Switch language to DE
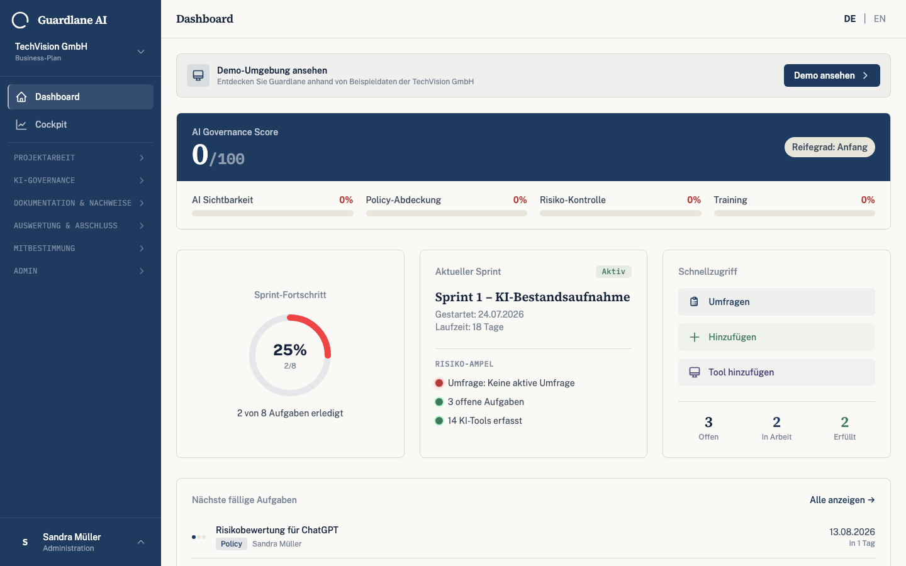The width and height of the screenshot is (906, 566). [x=850, y=19]
